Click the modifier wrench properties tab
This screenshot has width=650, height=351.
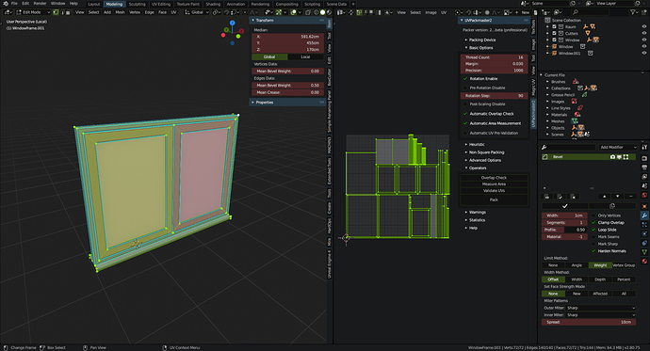point(644,215)
